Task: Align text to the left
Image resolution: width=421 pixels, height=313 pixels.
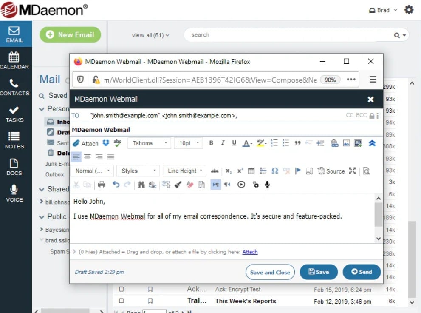Action: 76,156
